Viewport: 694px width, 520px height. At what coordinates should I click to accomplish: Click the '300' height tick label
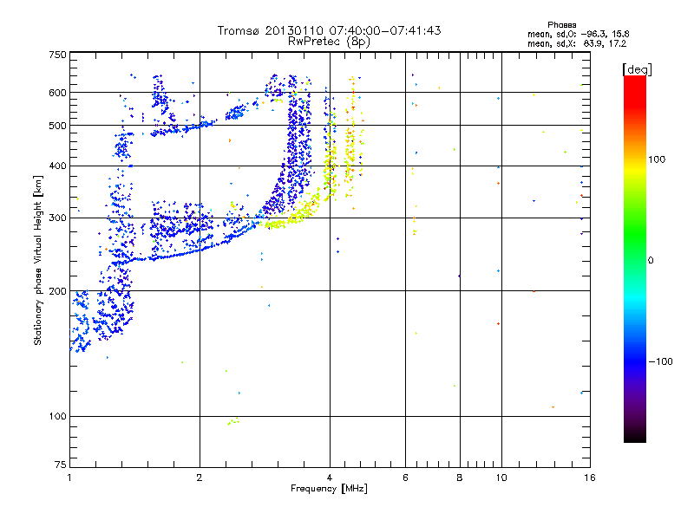tap(57, 218)
